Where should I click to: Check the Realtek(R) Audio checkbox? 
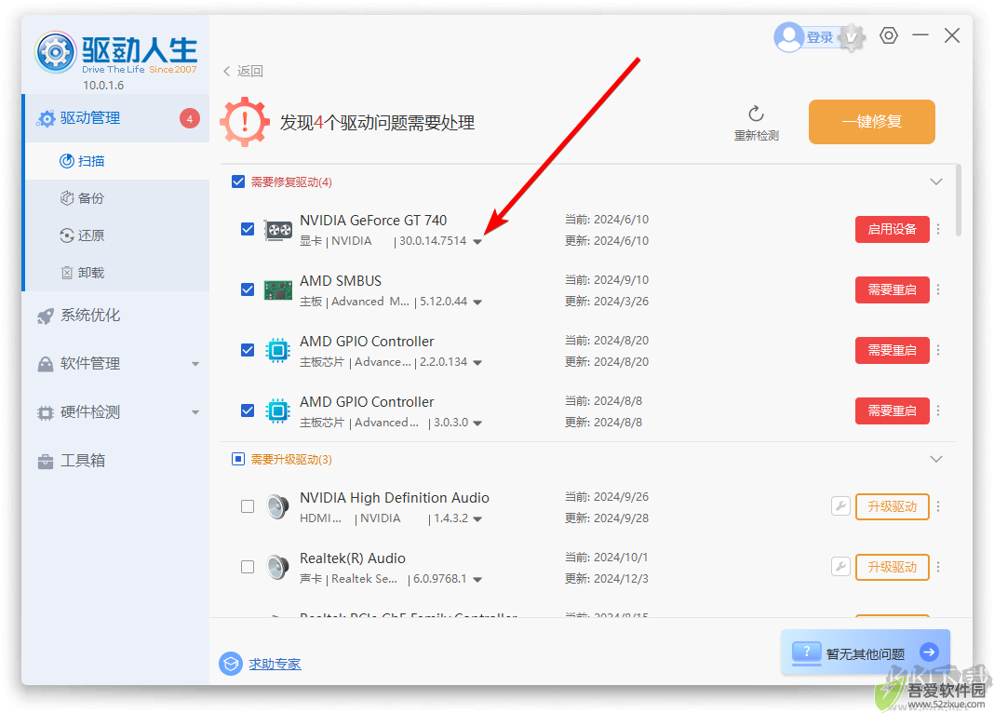pos(248,567)
